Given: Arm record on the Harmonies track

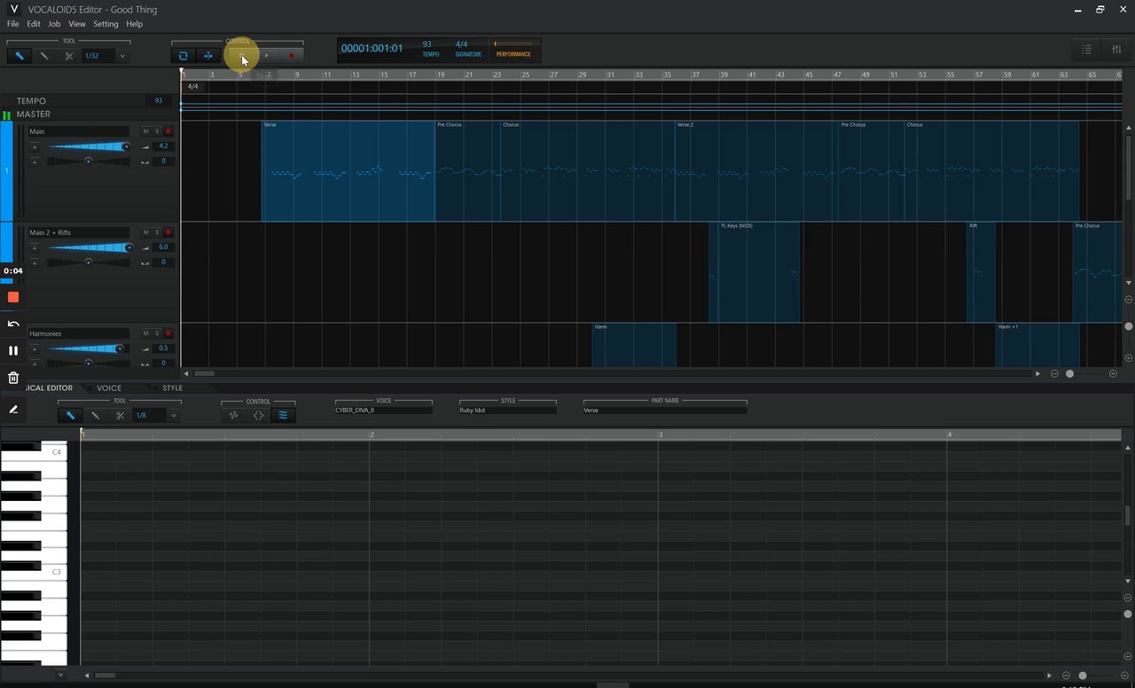Looking at the screenshot, I should pos(168,333).
